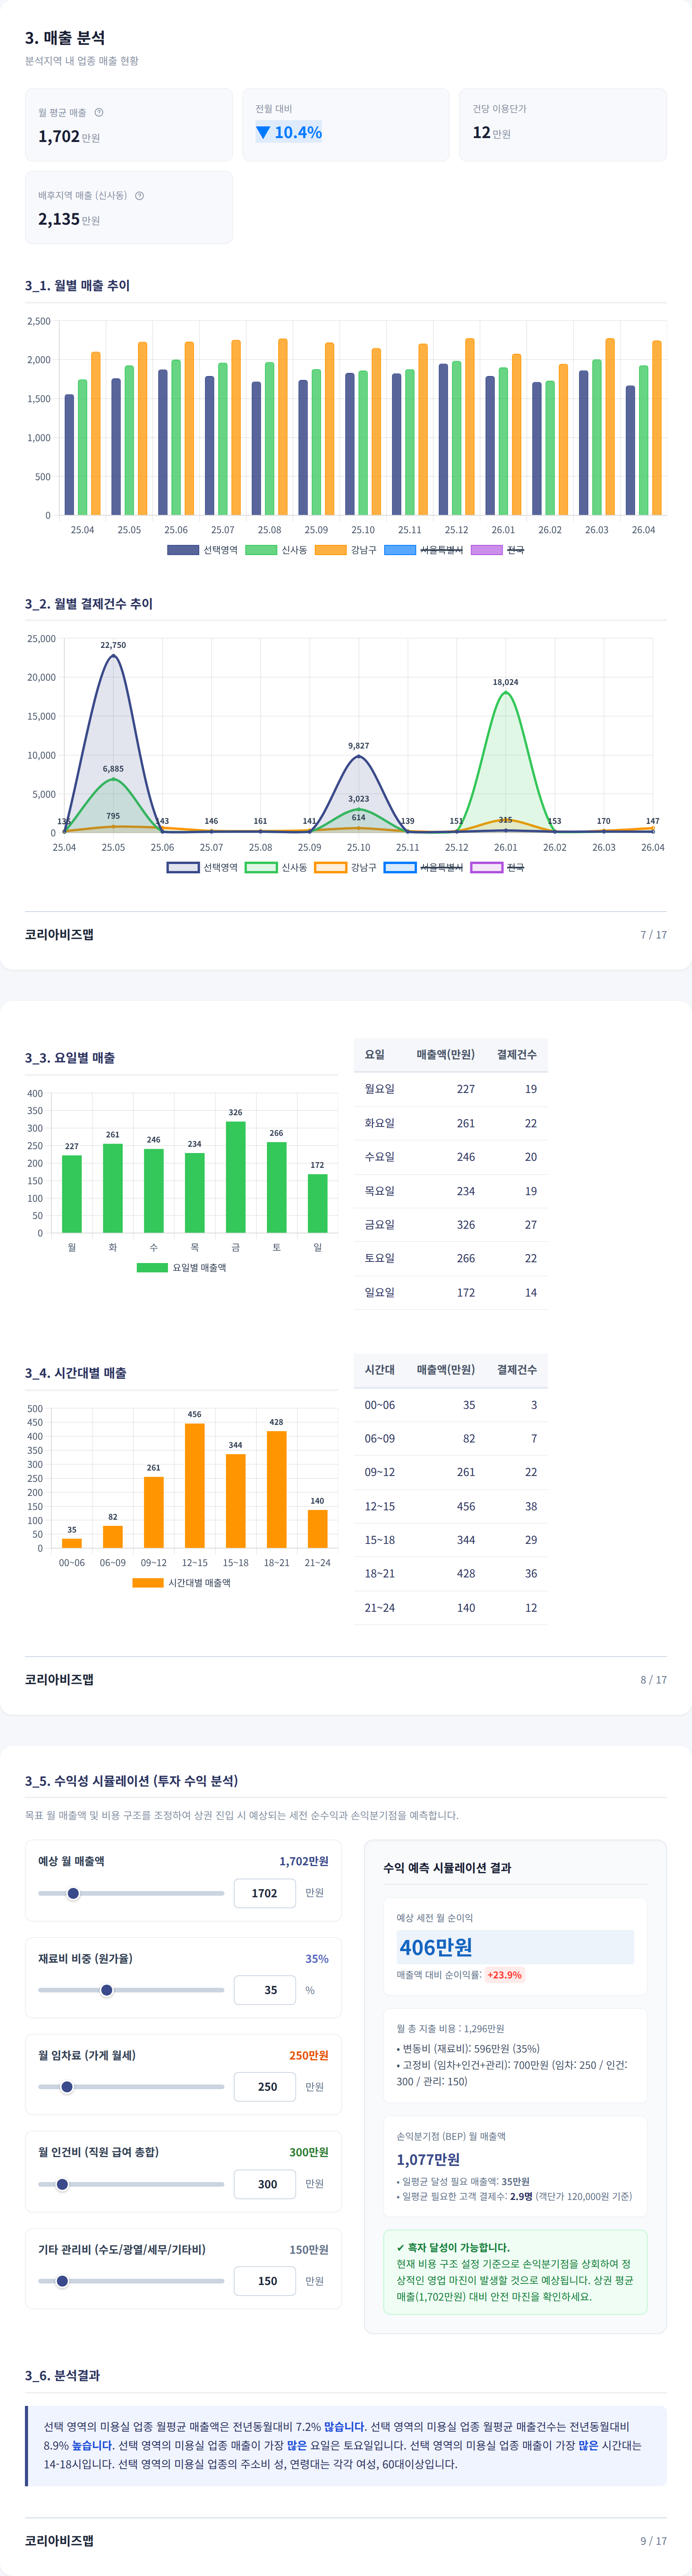The image size is (692, 2576).
Task: Click the 수익 예측 시뮬레이션 결과 title
Action: 447,1868
